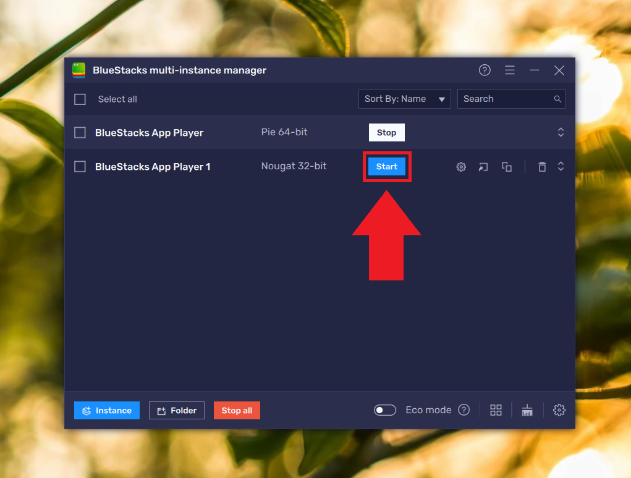Open the Sort By dropdown

pyautogui.click(x=404, y=99)
